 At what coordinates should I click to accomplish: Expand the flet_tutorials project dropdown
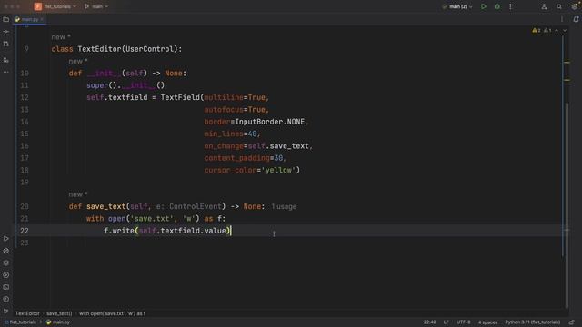pos(55,6)
